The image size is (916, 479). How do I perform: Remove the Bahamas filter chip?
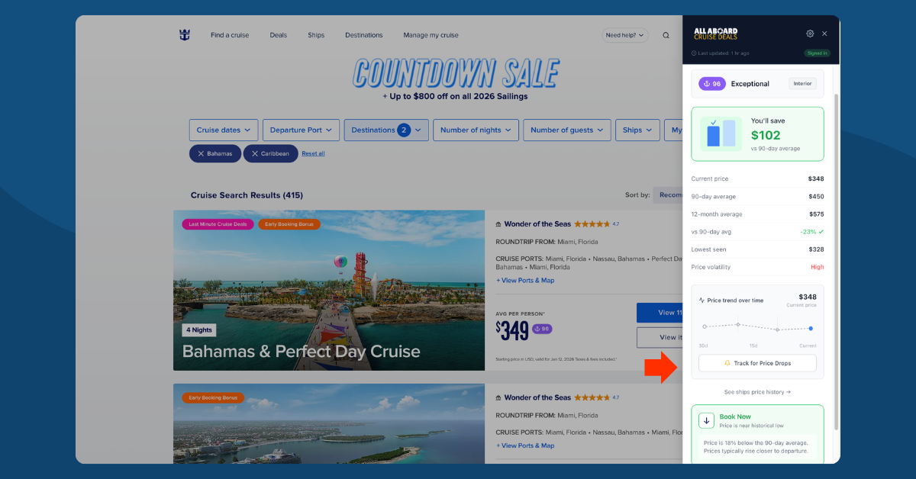(202, 153)
